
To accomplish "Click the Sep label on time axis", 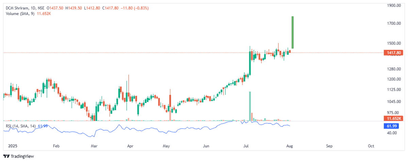I will 329,146.
